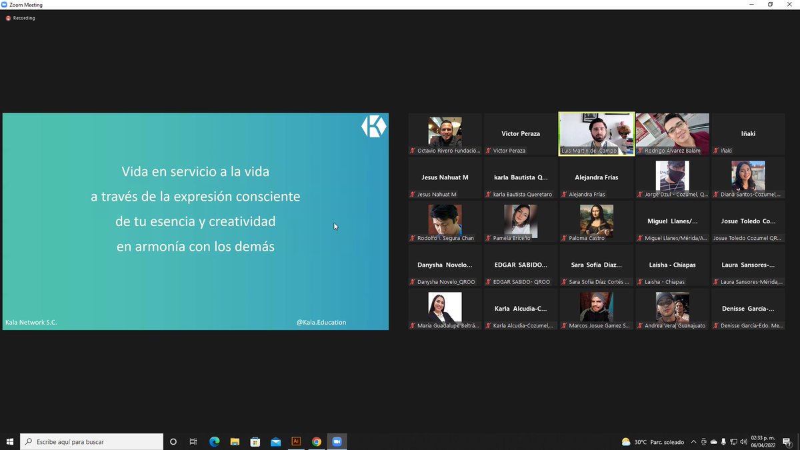Click Jesus Nahuat M's muted microphone icon

pyautogui.click(x=413, y=195)
